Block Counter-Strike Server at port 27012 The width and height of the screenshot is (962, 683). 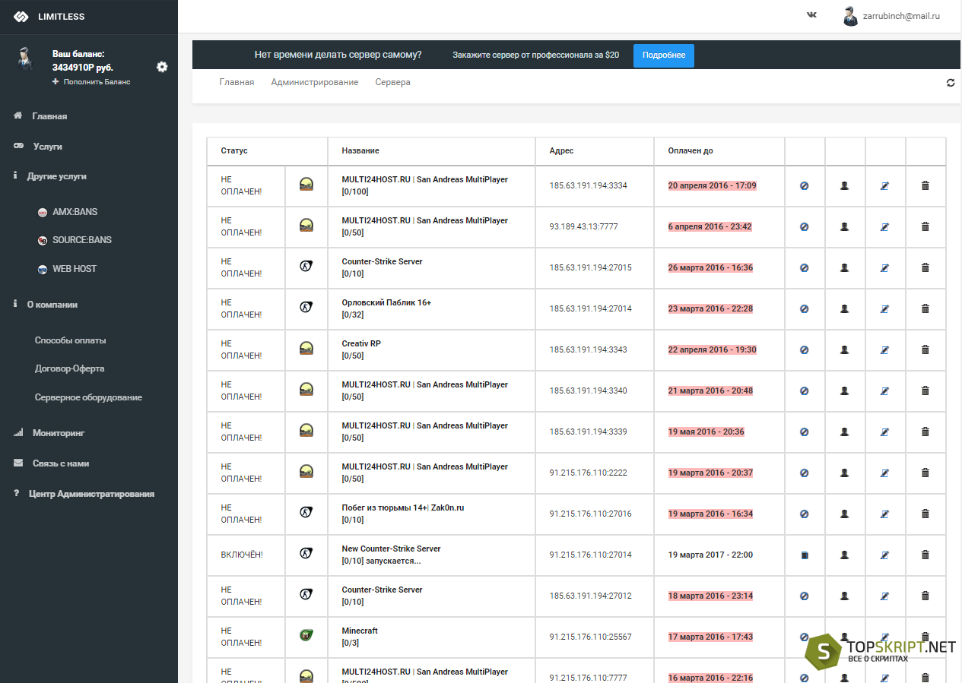[x=805, y=596]
